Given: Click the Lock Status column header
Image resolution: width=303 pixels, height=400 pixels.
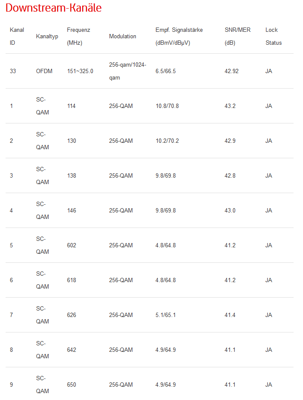Looking at the screenshot, I should click(x=273, y=37).
